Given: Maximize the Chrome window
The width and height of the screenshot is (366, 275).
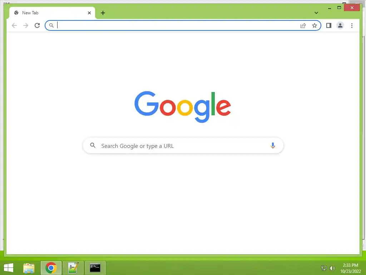Looking at the screenshot, I should point(339,8).
